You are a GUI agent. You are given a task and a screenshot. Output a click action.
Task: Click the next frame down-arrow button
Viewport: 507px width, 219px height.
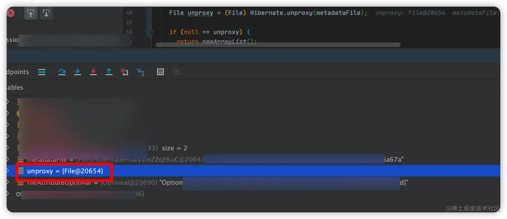click(x=46, y=13)
